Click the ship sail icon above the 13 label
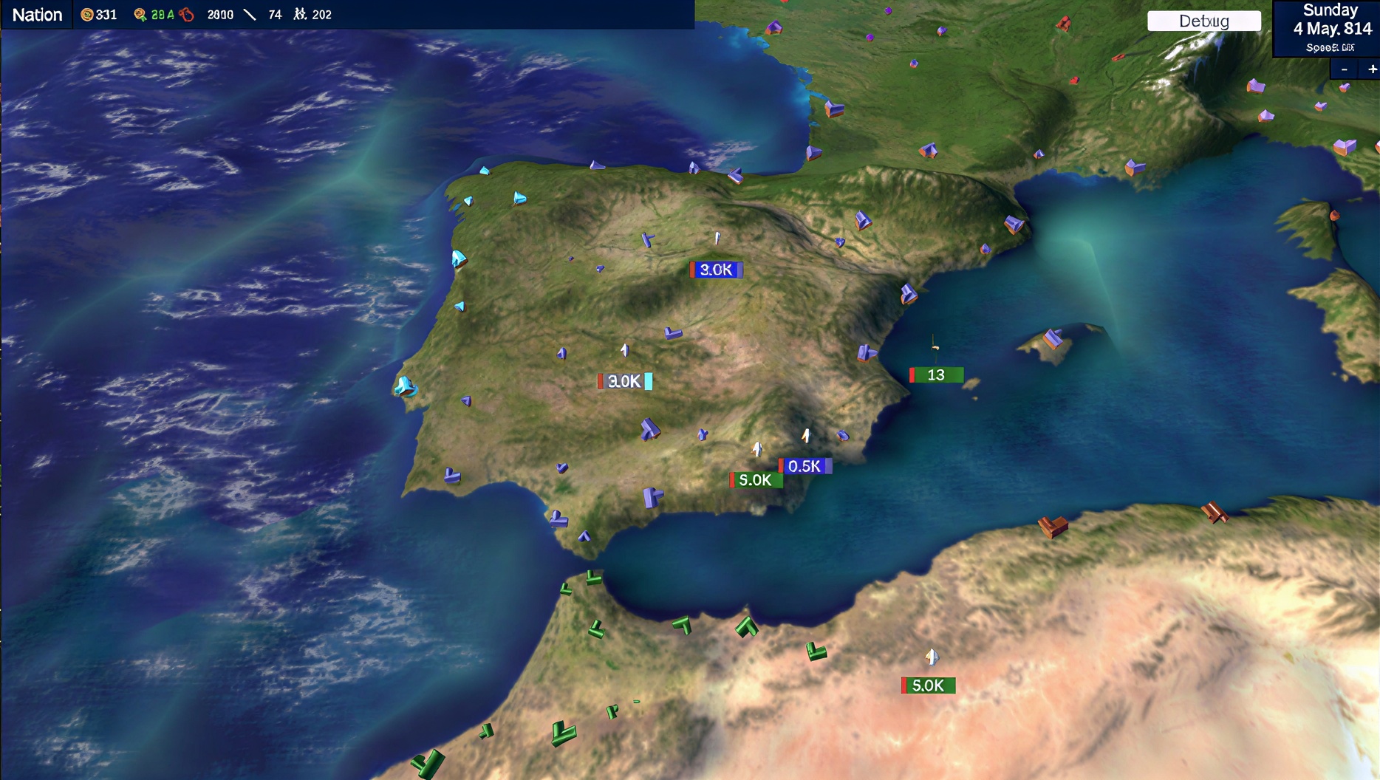The height and width of the screenshot is (780, 1380). pos(935,343)
